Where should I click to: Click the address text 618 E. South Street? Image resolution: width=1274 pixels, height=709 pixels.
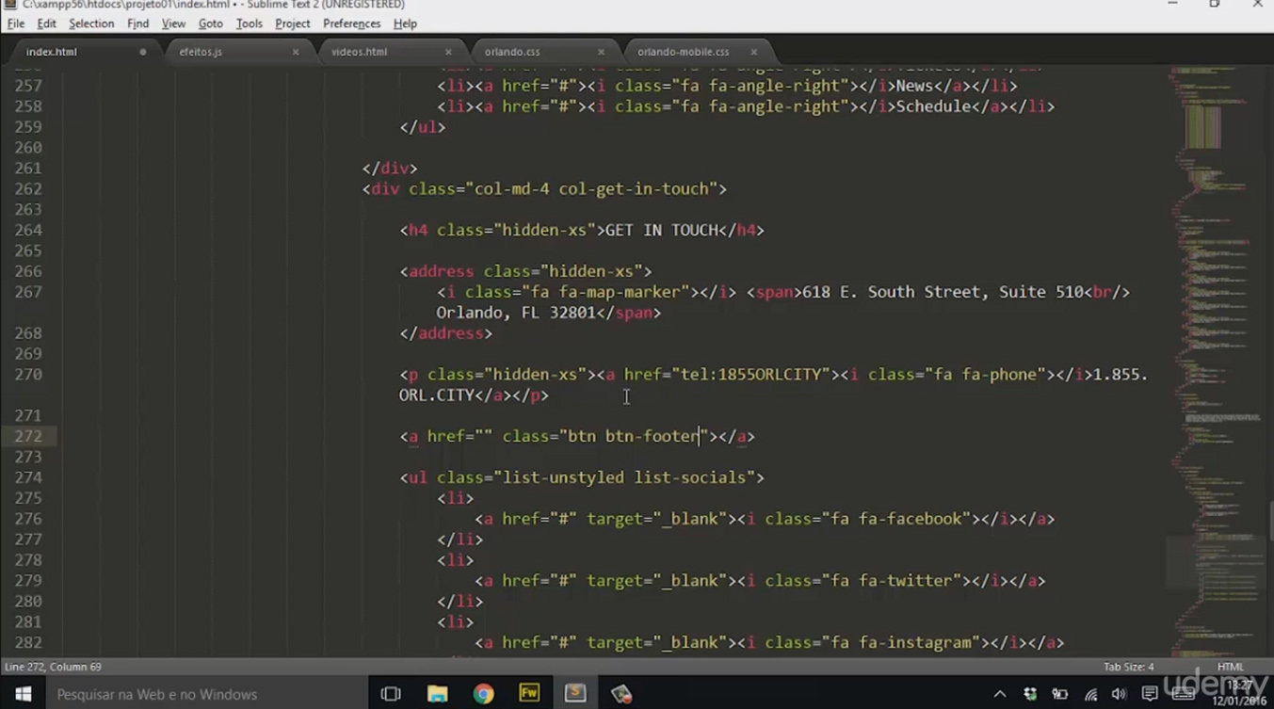891,292
